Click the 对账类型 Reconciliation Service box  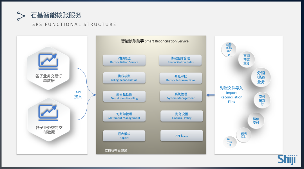click(x=124, y=60)
